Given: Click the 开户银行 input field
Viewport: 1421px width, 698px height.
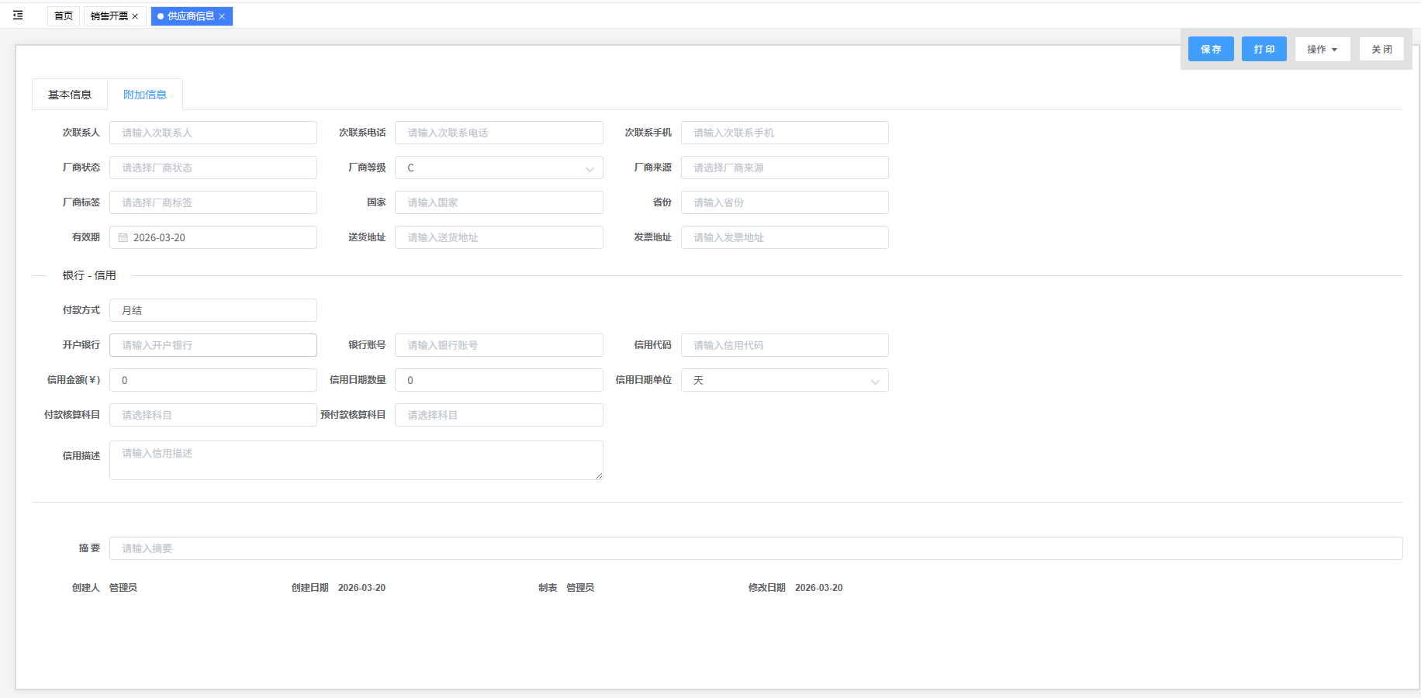Looking at the screenshot, I should [x=213, y=346].
